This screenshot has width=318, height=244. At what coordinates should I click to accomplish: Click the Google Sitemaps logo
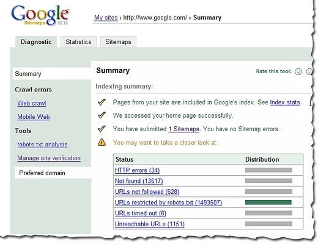[40, 16]
